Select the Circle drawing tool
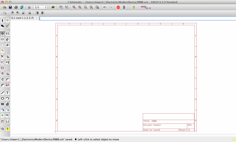 point(2,98)
